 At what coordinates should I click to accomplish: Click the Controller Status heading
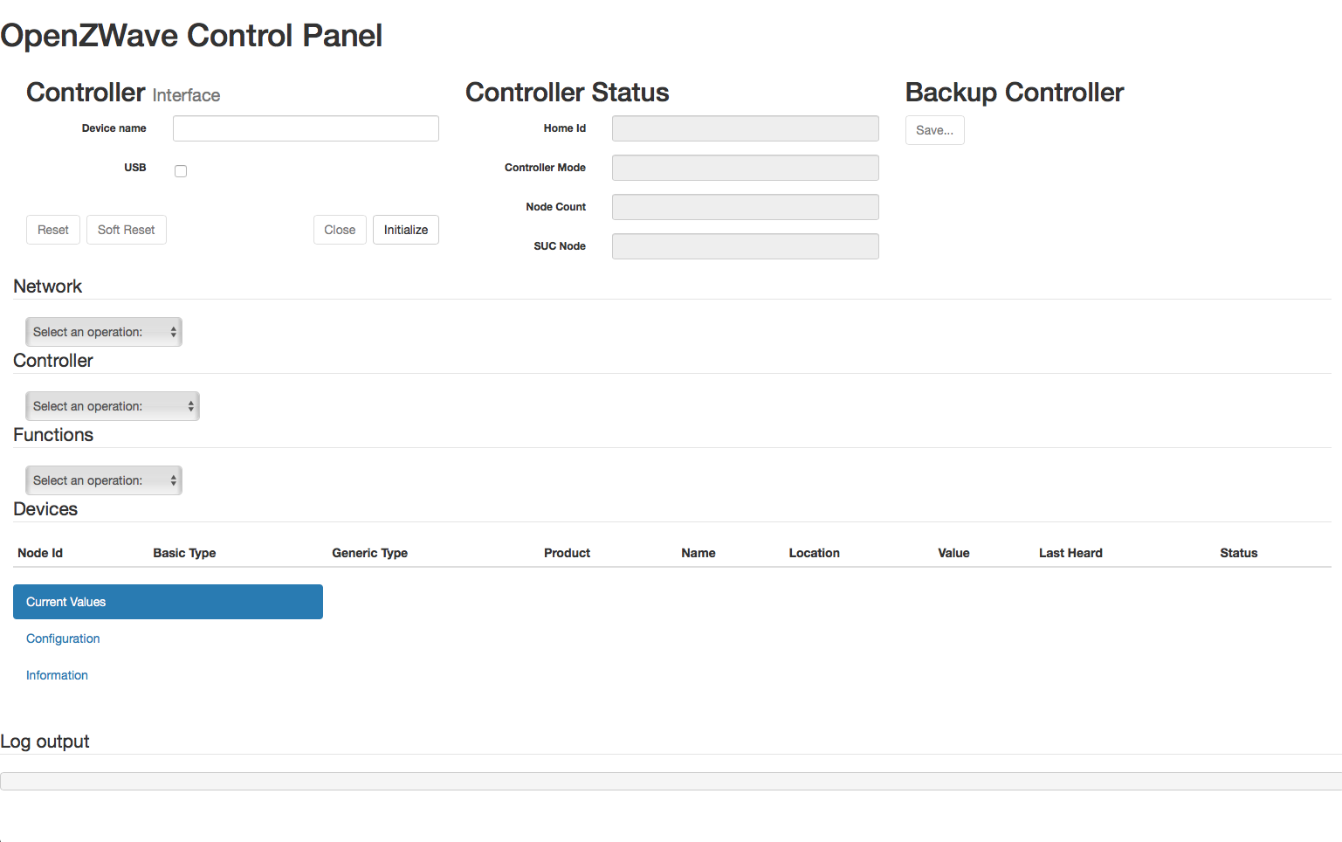pyautogui.click(x=568, y=93)
